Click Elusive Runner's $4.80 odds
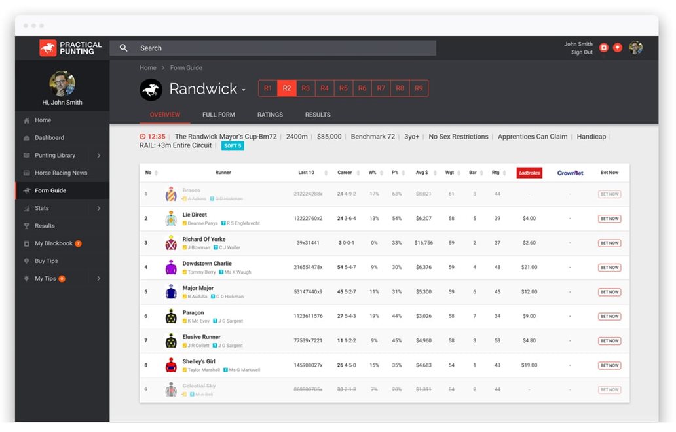676x432 pixels. pyautogui.click(x=529, y=340)
